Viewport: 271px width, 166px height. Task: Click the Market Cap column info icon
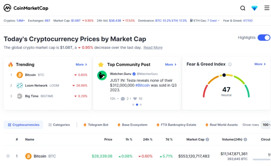[x=207, y=139]
